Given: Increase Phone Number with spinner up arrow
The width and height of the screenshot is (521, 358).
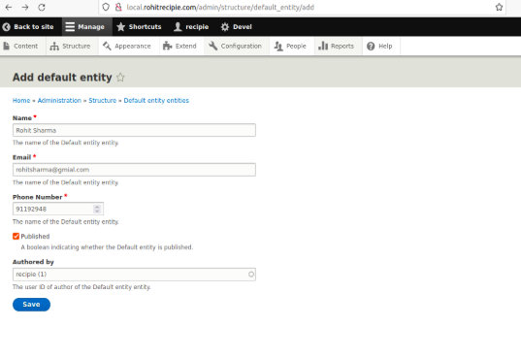Looking at the screenshot, I should click(97, 207).
